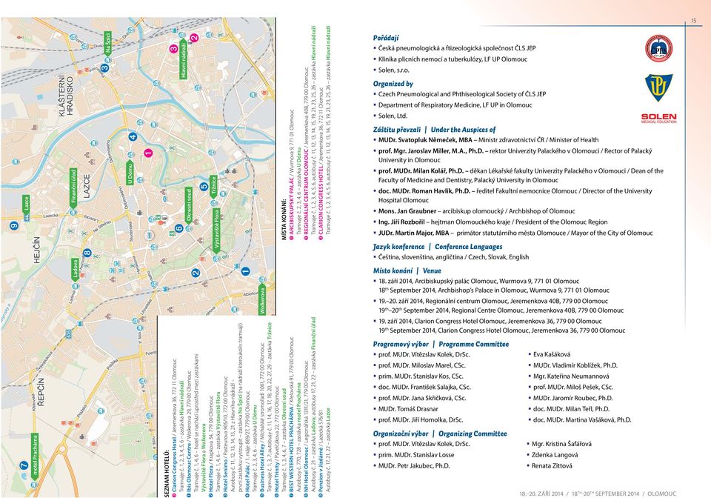Click the name Eva Kašáková
The height and width of the screenshot is (498, 711).
[552, 354]
